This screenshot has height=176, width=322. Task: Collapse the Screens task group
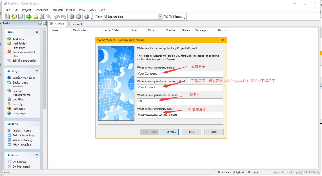tap(37, 124)
